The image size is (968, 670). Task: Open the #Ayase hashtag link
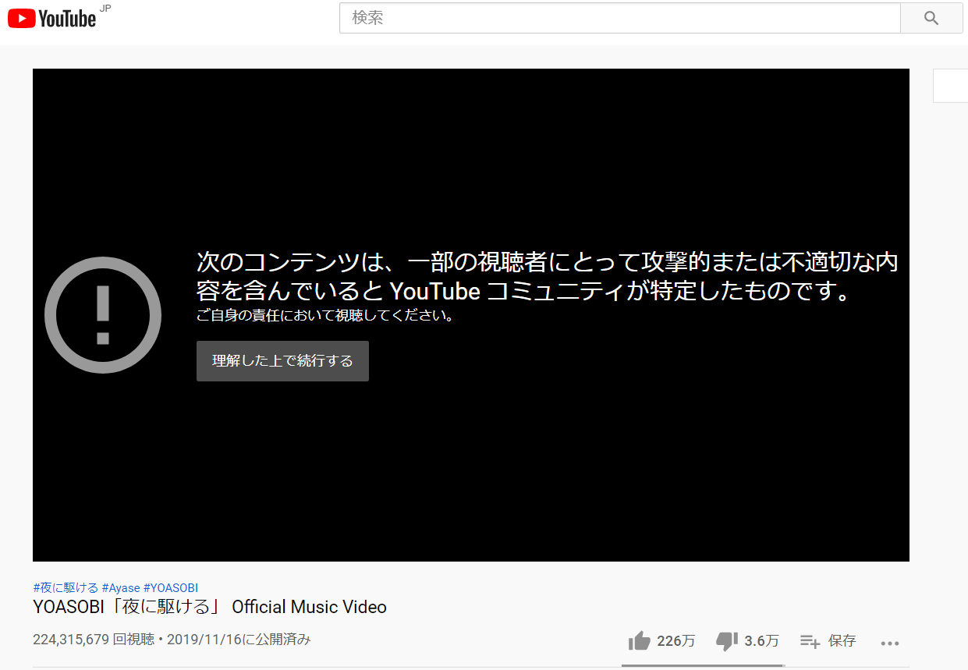(x=121, y=587)
